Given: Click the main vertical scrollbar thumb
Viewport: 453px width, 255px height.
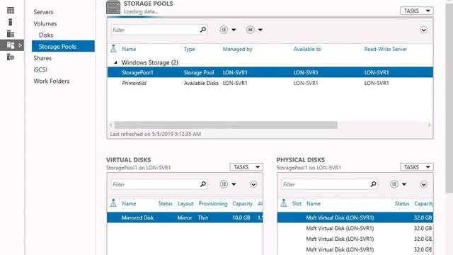Looking at the screenshot, I should point(449,98).
